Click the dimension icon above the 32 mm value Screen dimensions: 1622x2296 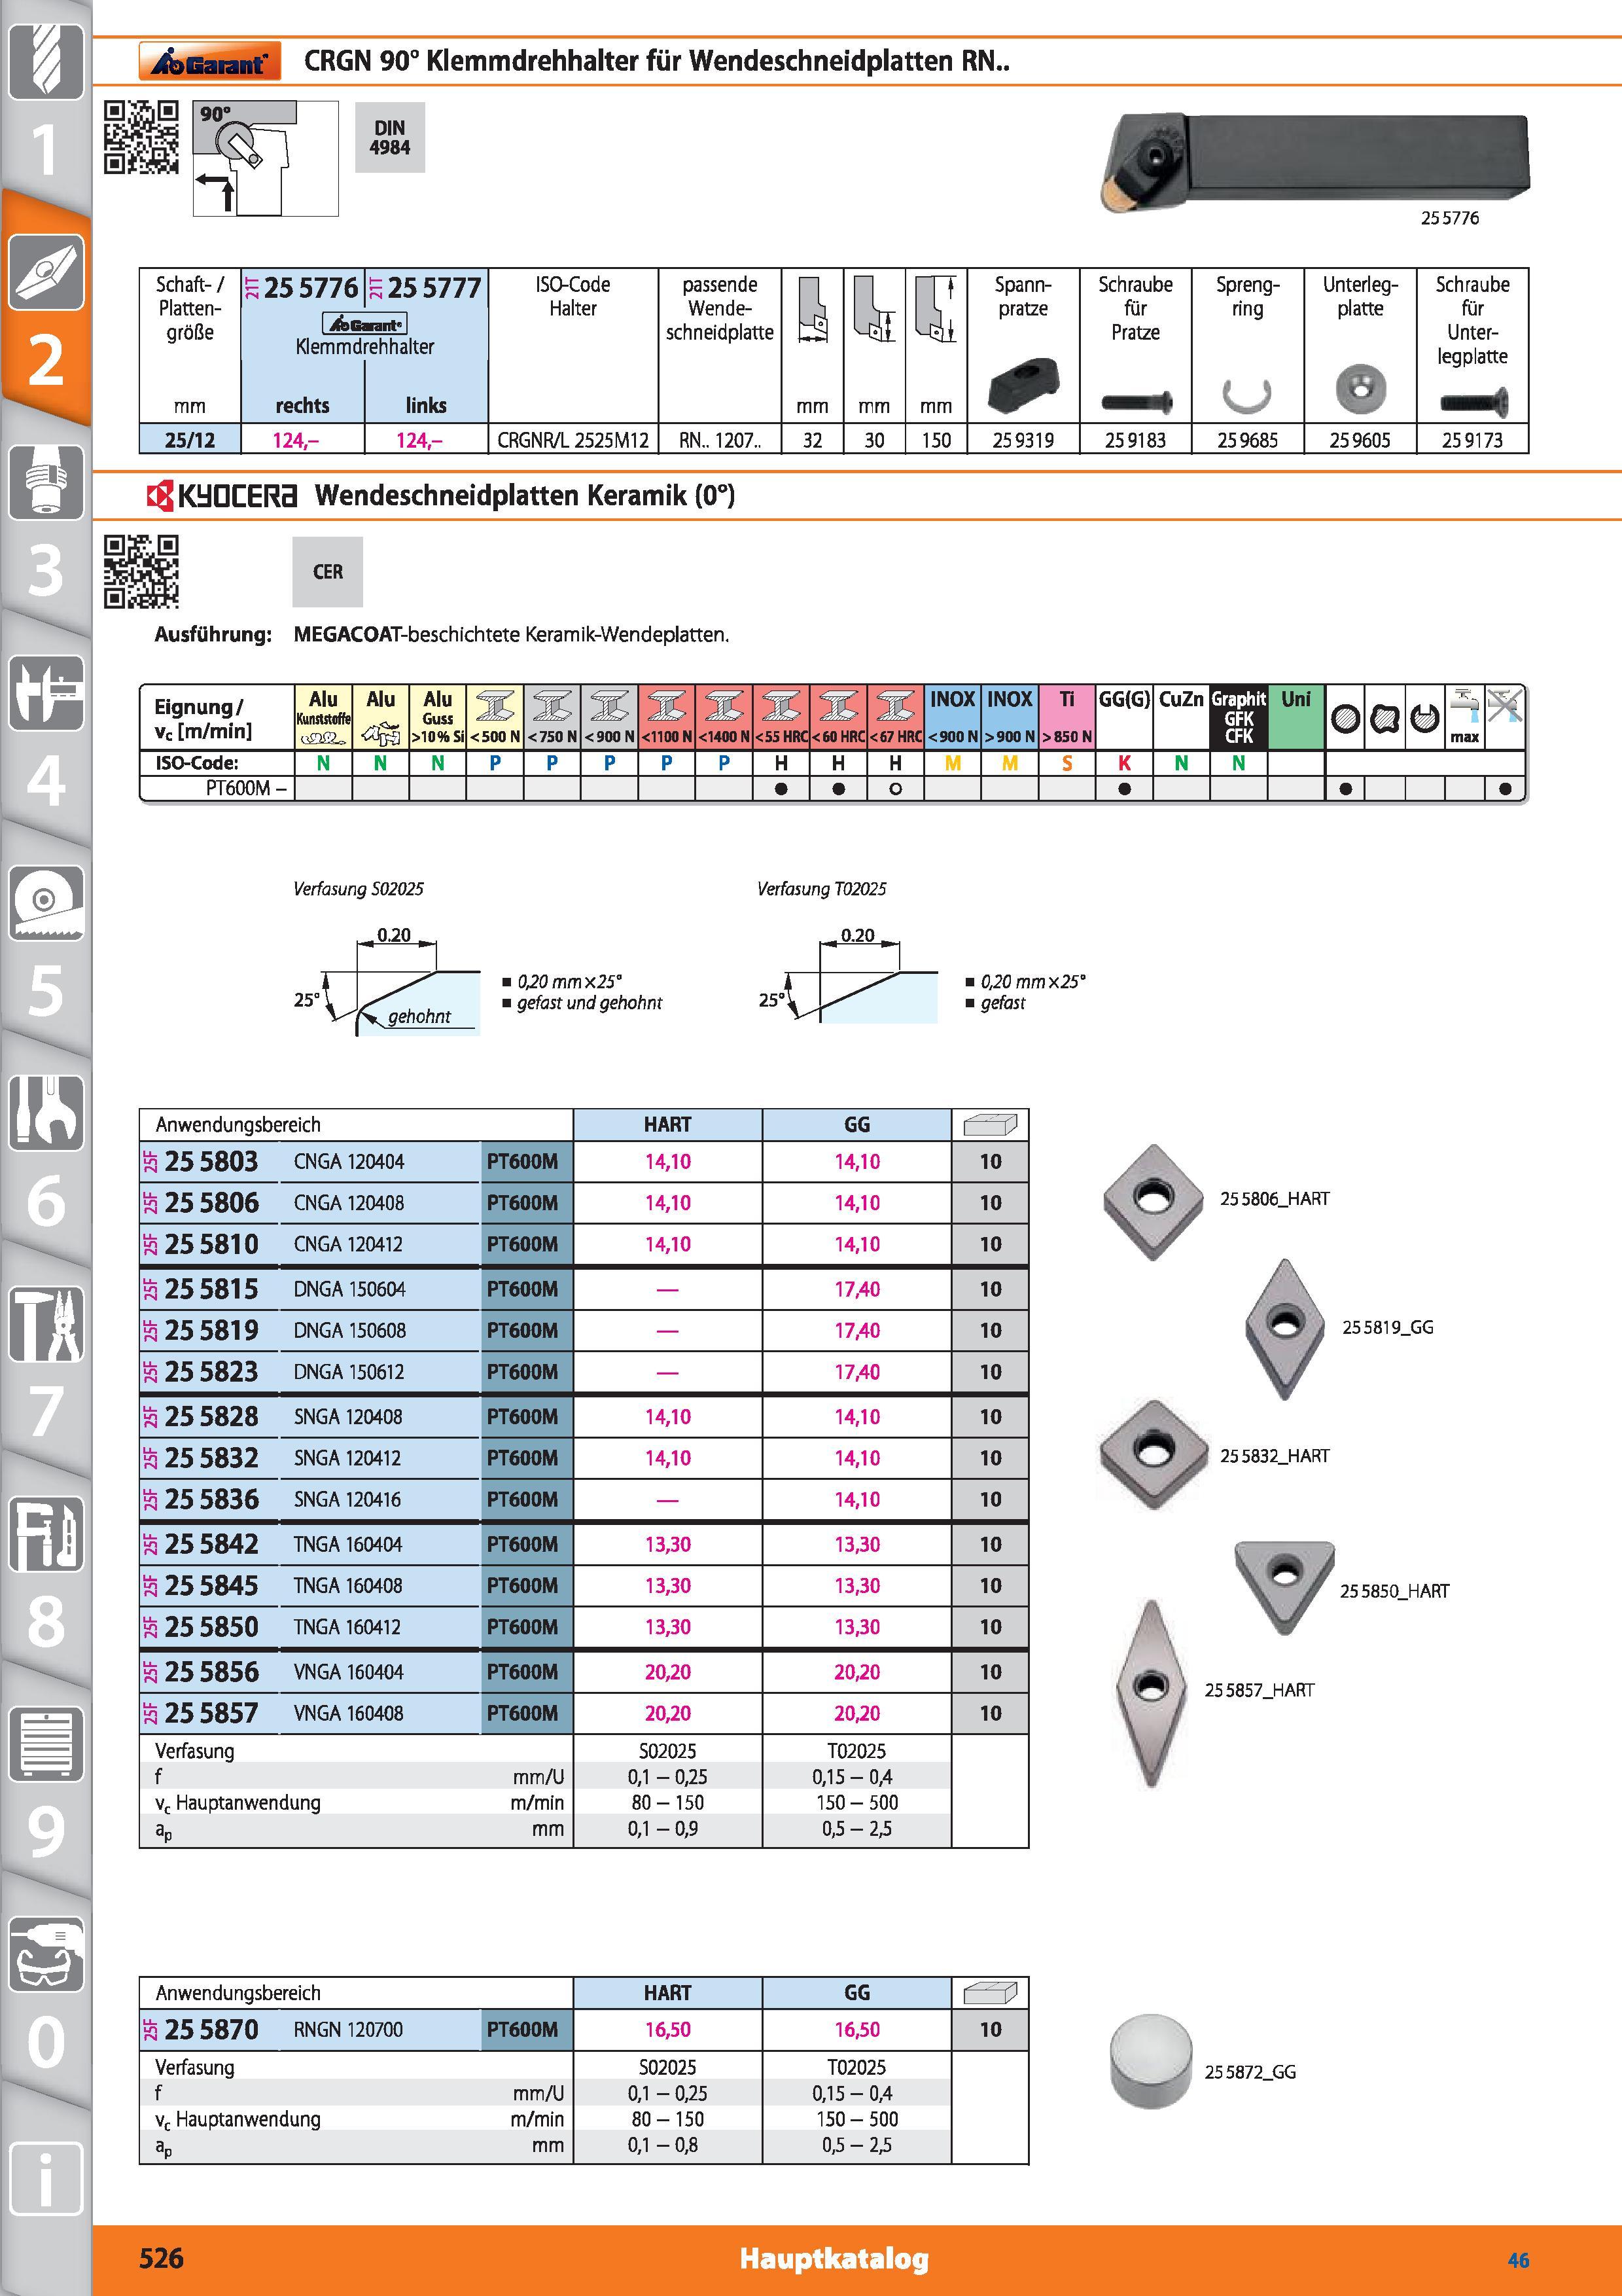[813, 311]
